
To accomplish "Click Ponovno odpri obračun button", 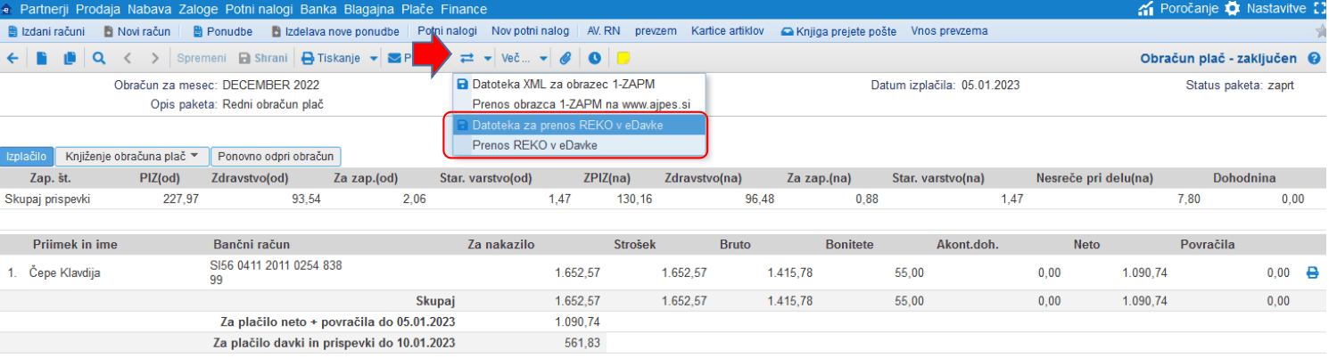I will (x=277, y=156).
